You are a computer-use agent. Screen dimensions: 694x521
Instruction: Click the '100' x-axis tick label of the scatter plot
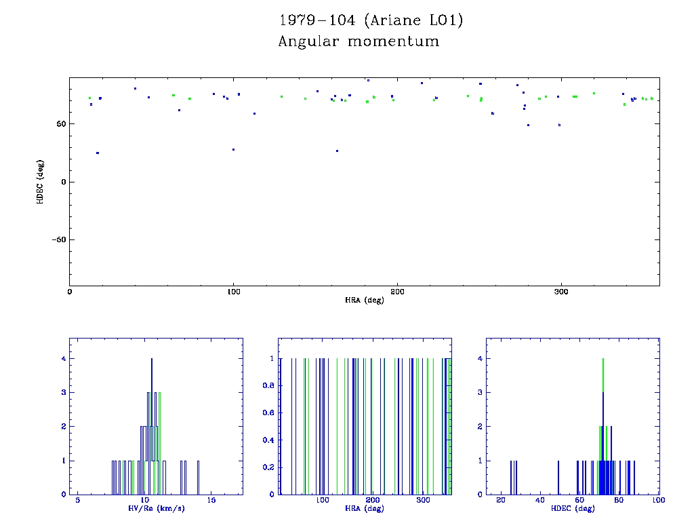coord(233,292)
